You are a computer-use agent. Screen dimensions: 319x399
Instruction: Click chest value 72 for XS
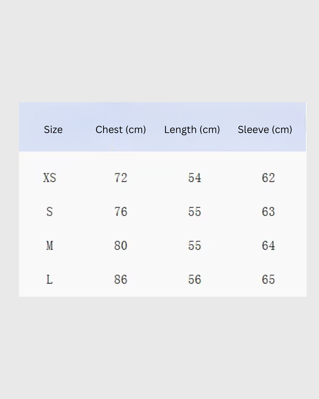[121, 178]
